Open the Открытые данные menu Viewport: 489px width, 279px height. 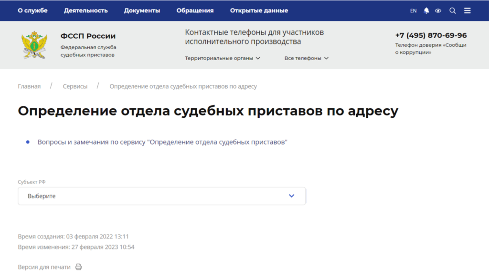pos(259,10)
